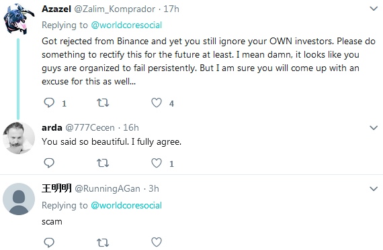This screenshot has height=250, width=383.
Task: Open the 17h timestamp of Azazel's tweet
Action: [171, 9]
